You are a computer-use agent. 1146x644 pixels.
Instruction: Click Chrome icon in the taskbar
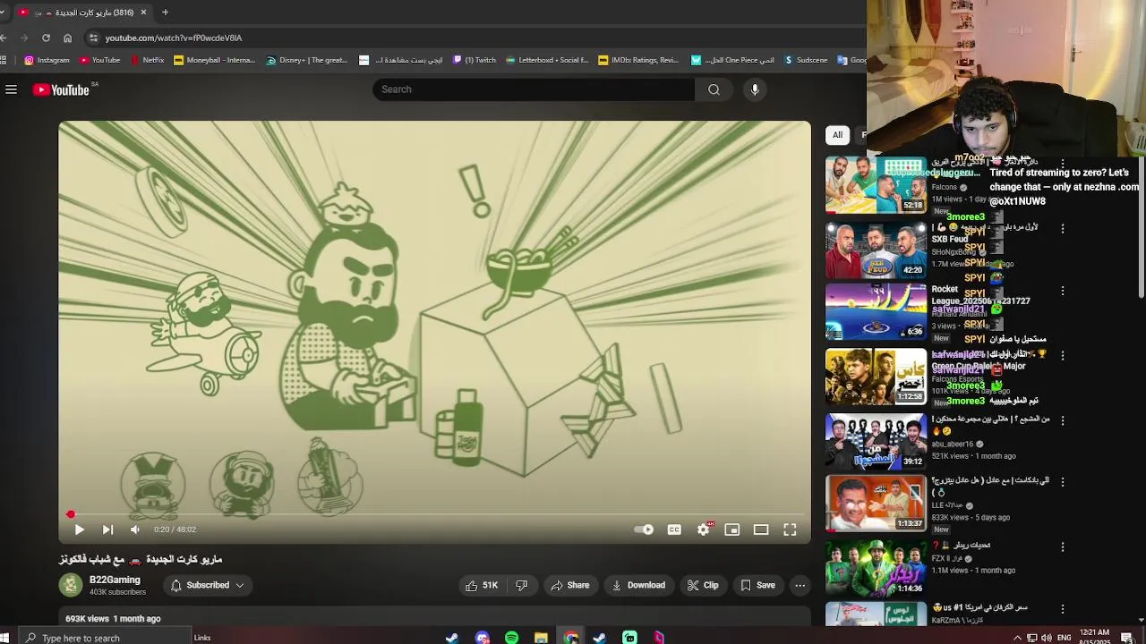571,638
